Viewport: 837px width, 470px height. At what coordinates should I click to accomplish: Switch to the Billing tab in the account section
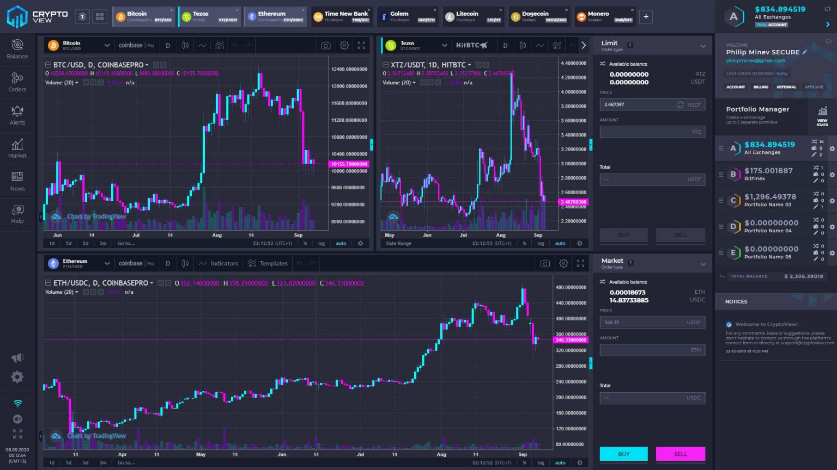coord(761,87)
